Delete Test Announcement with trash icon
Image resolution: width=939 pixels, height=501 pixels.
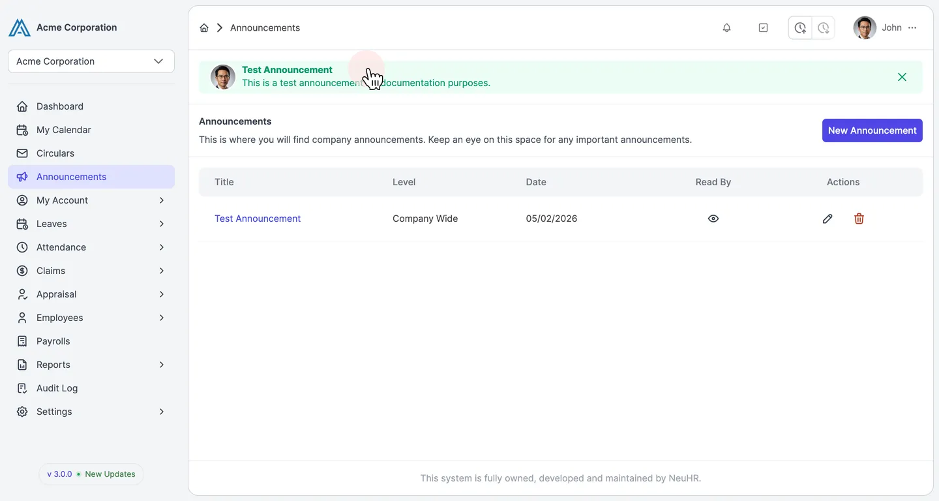[859, 219]
